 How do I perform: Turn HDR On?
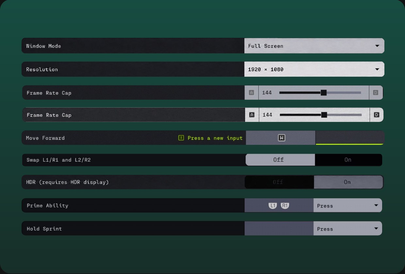pos(348,182)
